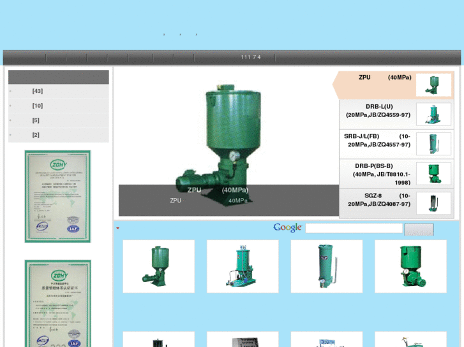Open fourth product grid DRB-P pump image
This screenshot has width=464, height=347.
[x=411, y=266]
